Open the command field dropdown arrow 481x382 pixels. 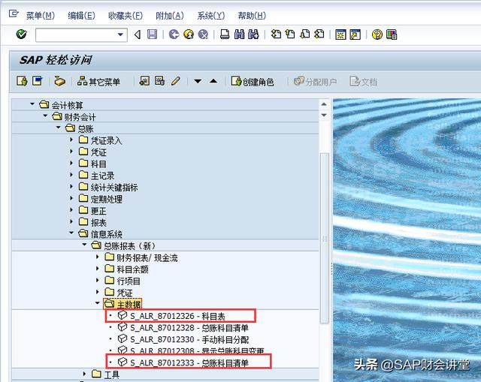[121, 35]
